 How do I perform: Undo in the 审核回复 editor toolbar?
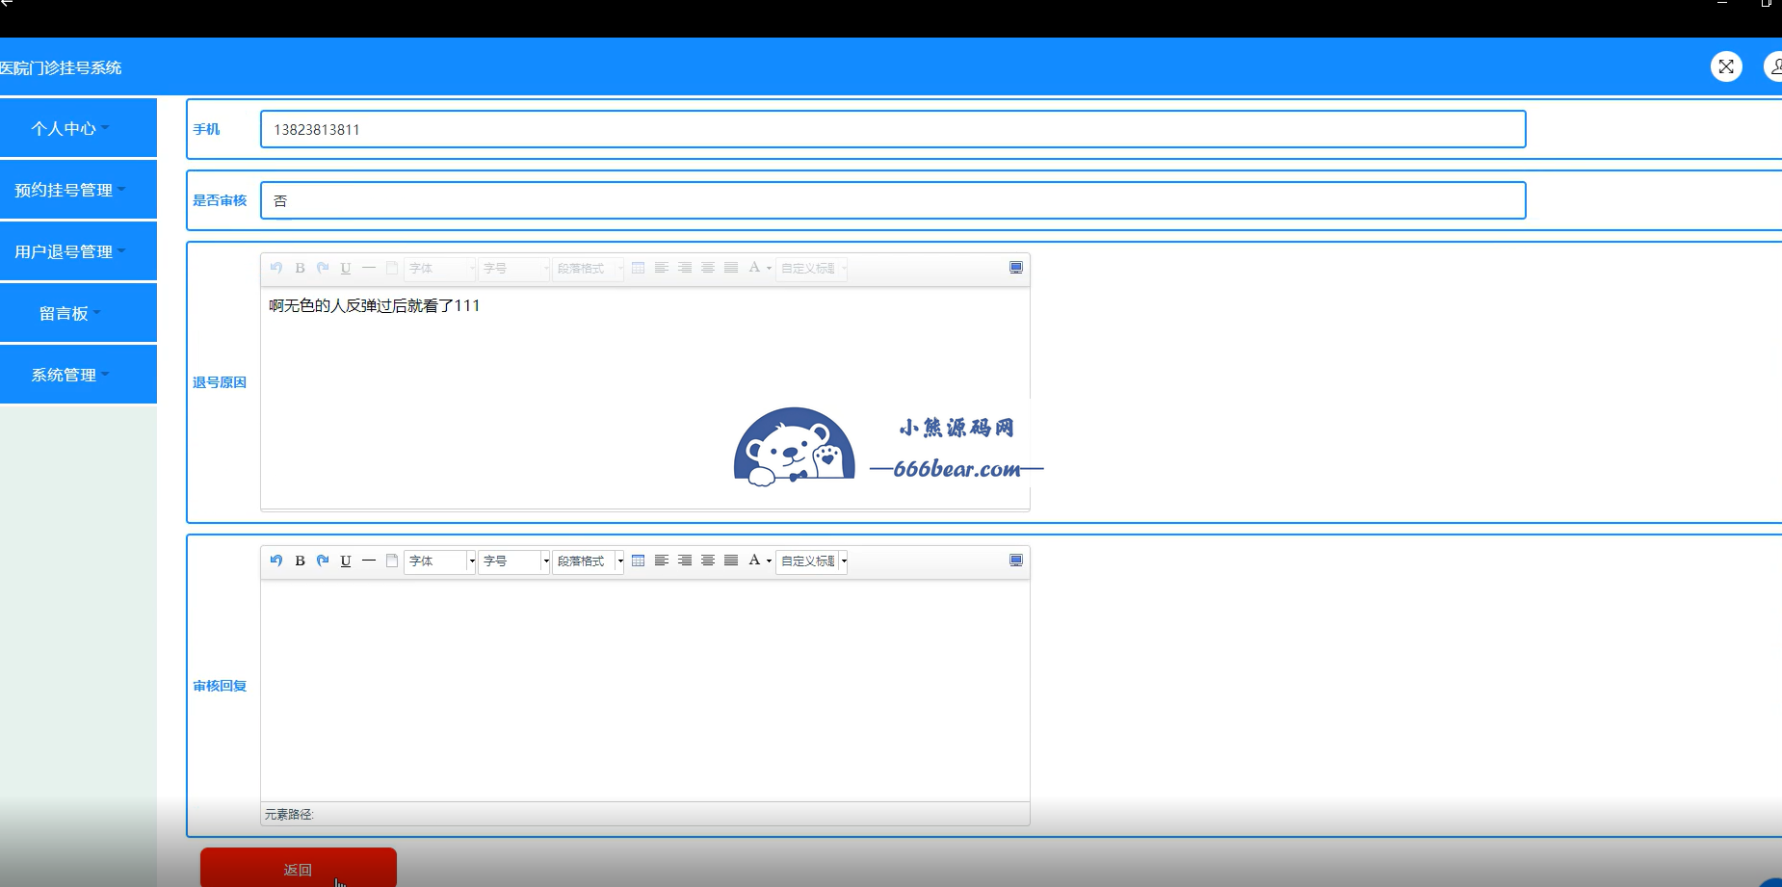(x=276, y=561)
